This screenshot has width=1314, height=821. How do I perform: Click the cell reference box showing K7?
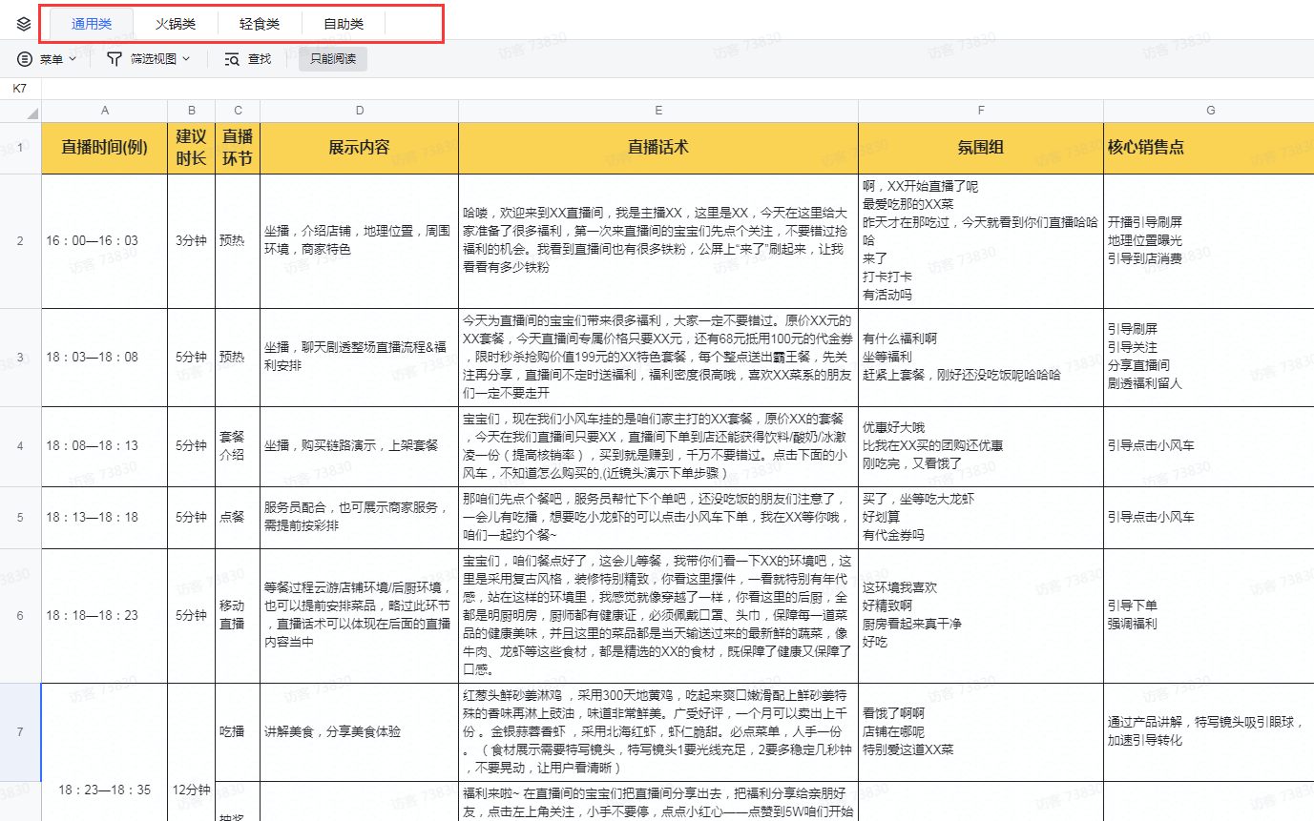(x=19, y=88)
